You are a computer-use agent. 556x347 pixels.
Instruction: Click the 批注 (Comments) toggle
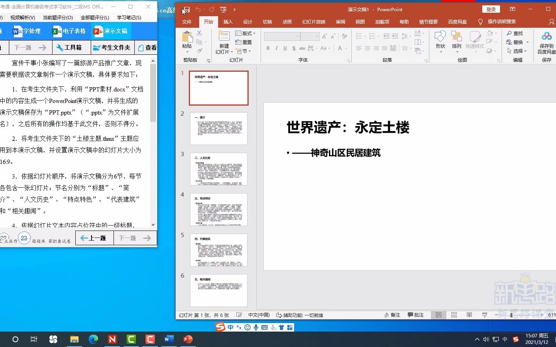(416, 315)
